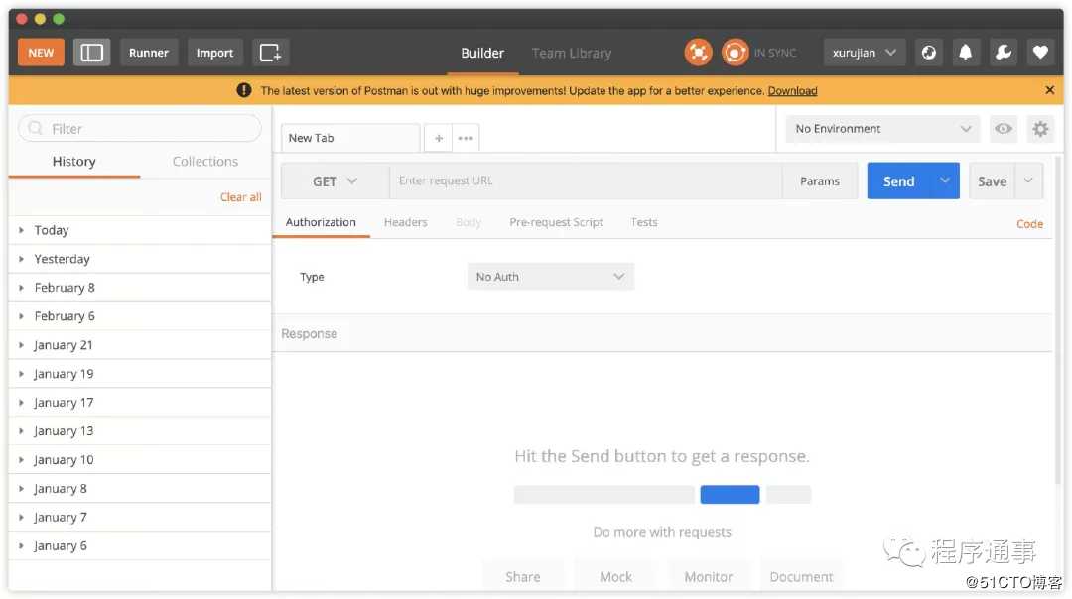Switch to the Collections tab
Screen dimensions: 1072x599
point(205,162)
